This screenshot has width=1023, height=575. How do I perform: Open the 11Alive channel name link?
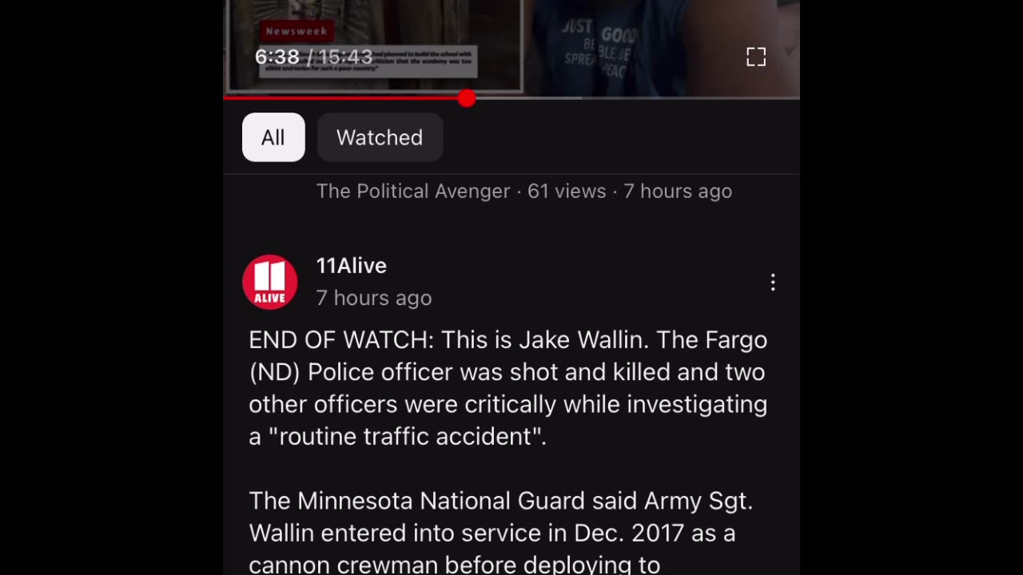coord(351,265)
